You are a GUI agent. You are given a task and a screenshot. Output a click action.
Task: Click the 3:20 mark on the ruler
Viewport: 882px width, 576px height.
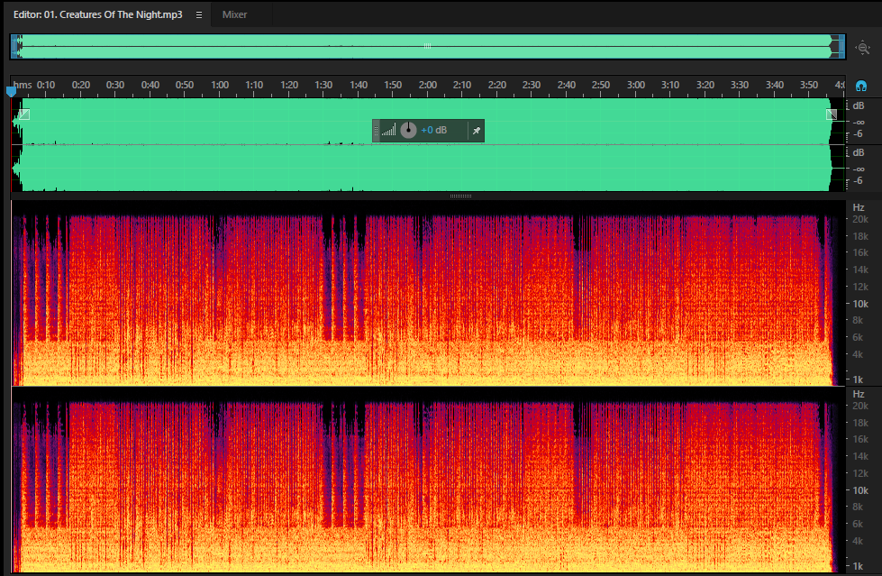(705, 85)
